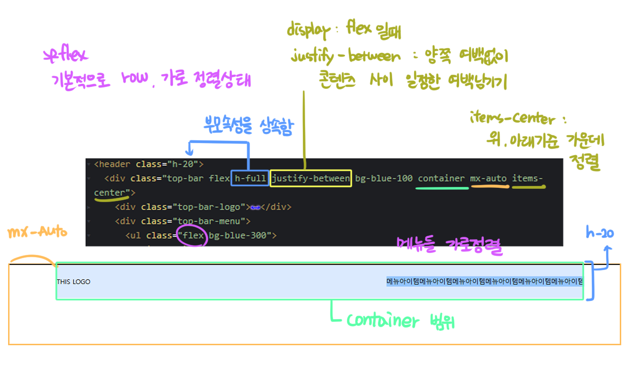Select the "h-20" class value
Image resolution: width=635 pixels, height=369 pixels.
pyautogui.click(x=183, y=165)
